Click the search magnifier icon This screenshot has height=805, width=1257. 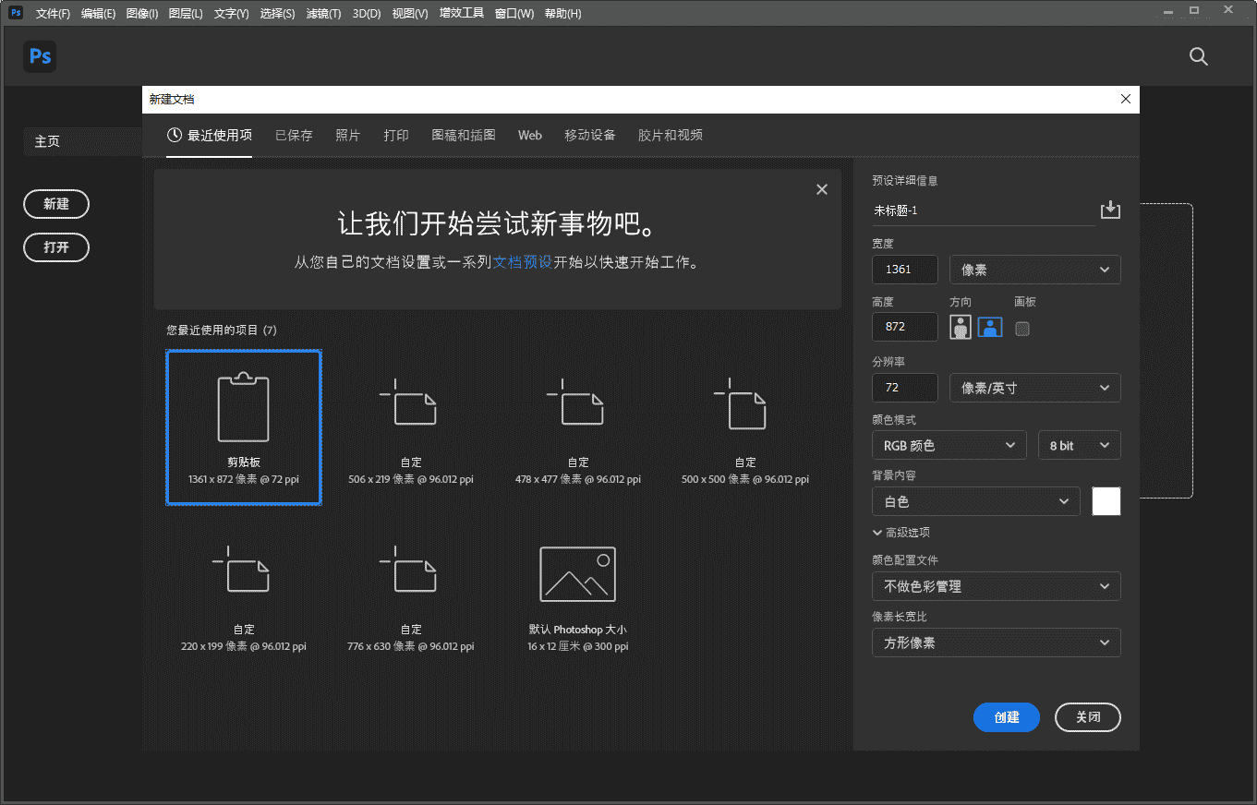tap(1198, 56)
